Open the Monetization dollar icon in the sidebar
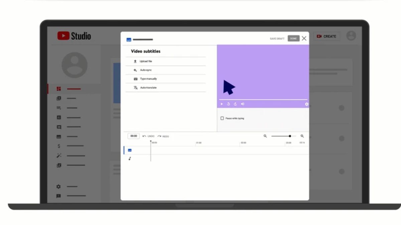This screenshot has width=401, height=225. pyautogui.click(x=58, y=146)
